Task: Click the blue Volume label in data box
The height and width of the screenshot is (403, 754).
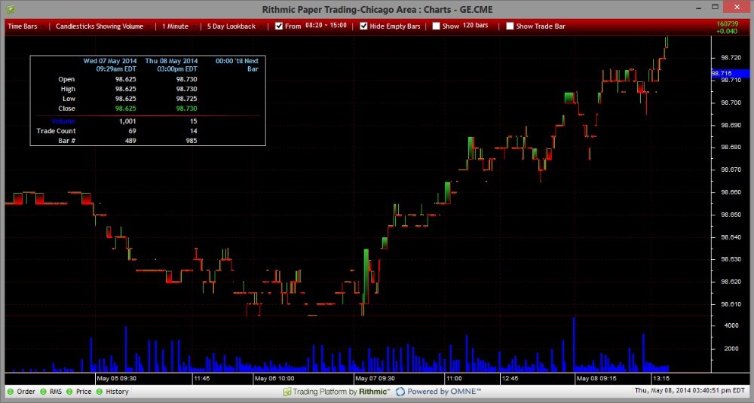Action: [63, 121]
